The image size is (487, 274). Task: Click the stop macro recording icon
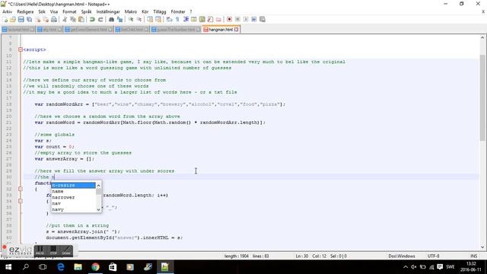237,20
